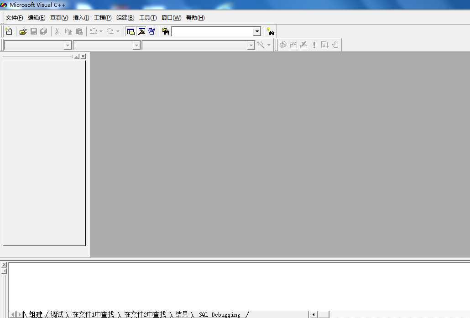Create a new text file
Screen dimensions: 470x318
click(x=9, y=31)
